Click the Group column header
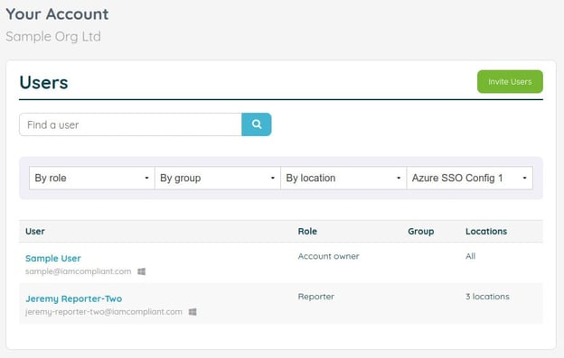This screenshot has width=564, height=358. [421, 232]
